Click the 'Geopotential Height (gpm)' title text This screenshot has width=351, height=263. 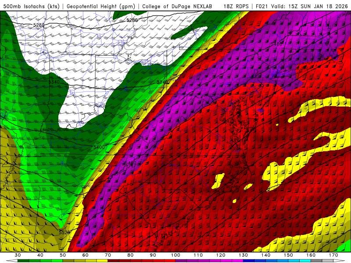click(x=101, y=6)
